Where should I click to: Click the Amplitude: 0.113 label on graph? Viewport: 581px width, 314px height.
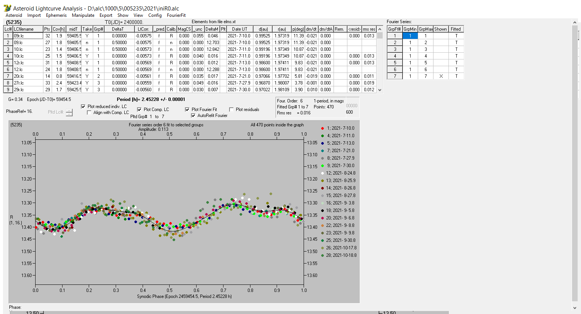point(153,129)
